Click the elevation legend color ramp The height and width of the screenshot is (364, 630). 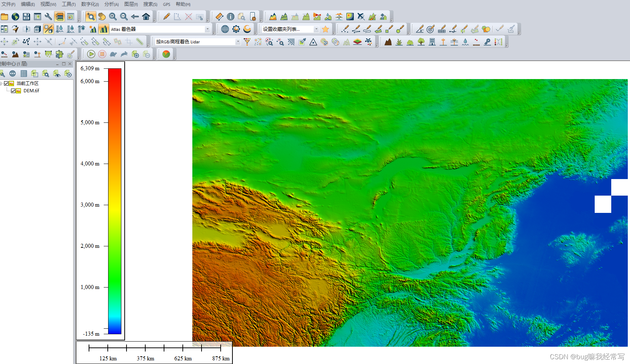click(115, 201)
